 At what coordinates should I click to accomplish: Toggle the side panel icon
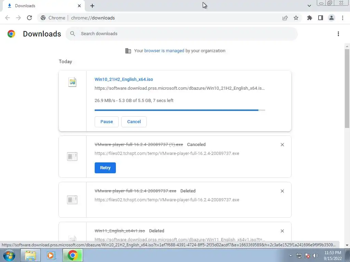(x=321, y=18)
